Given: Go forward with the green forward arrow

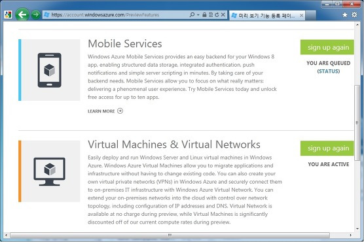Looking at the screenshot, I should (35, 15).
